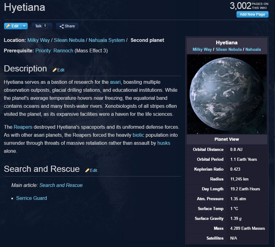This screenshot has height=247, width=275.
Task: Open Priority: Rannoch prerequisite link
Action: [54, 51]
